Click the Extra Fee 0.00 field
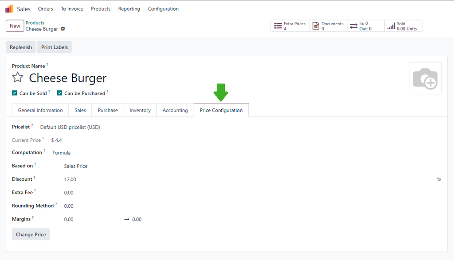 pyautogui.click(x=69, y=193)
